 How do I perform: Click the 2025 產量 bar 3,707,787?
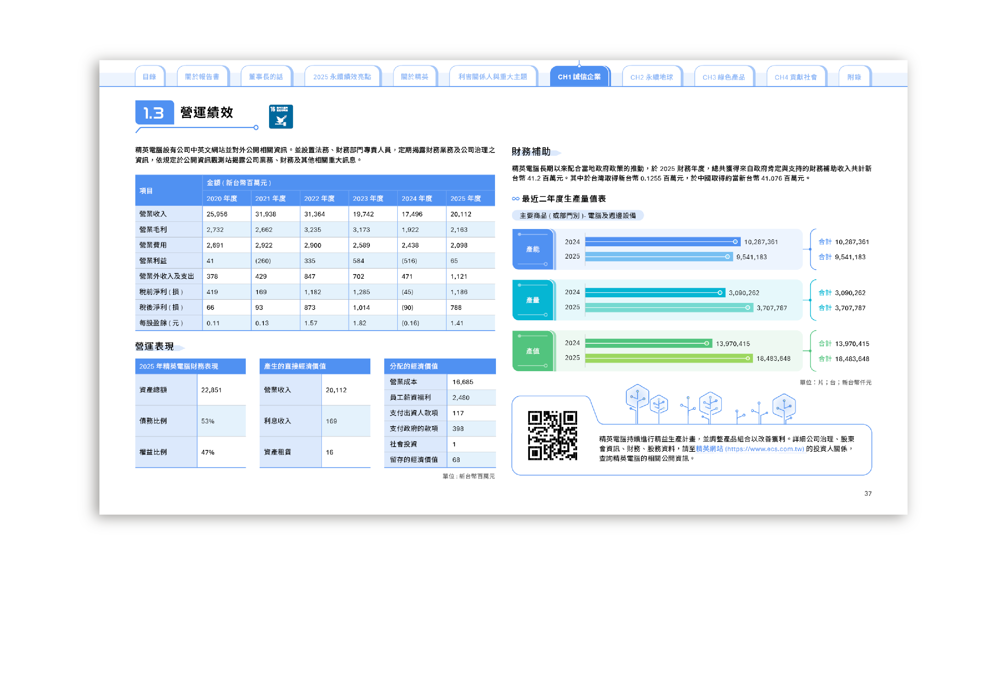[x=669, y=308]
